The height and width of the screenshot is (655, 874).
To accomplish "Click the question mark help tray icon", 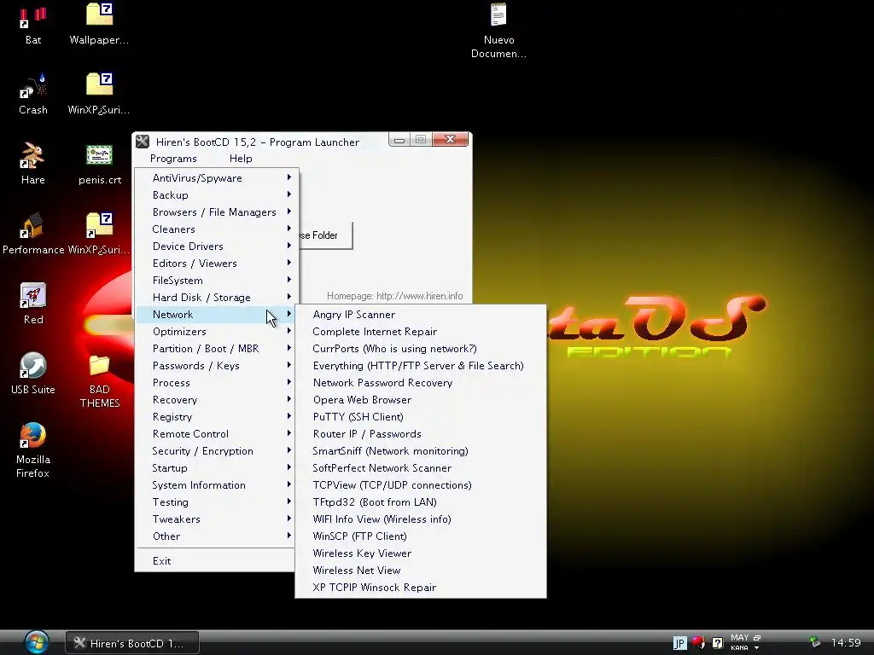I will [717, 643].
